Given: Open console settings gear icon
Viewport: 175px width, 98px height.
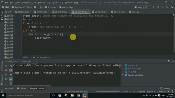Looking at the screenshot, I should click(x=168, y=61).
